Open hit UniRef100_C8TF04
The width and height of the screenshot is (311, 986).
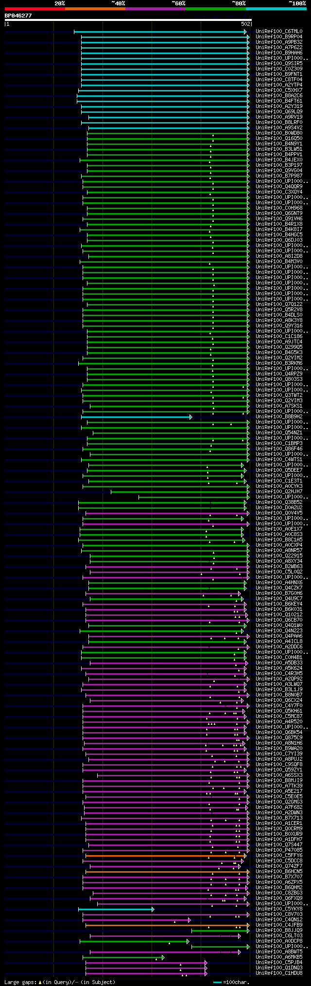[279, 80]
